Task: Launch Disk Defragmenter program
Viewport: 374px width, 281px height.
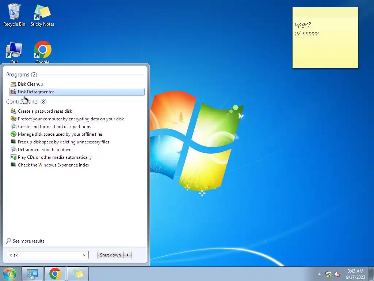Action: pos(77,92)
